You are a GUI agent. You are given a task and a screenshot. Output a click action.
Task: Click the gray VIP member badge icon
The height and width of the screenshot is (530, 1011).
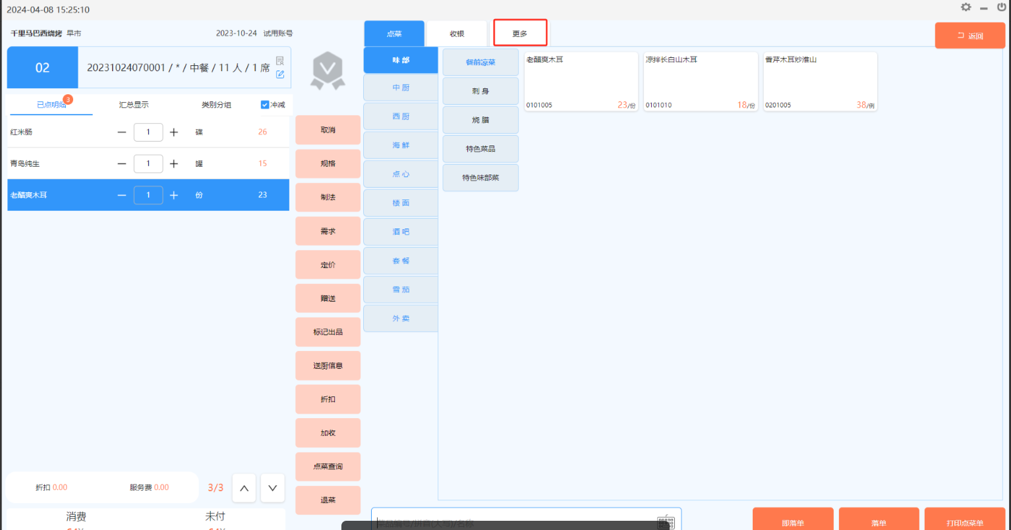coord(328,71)
